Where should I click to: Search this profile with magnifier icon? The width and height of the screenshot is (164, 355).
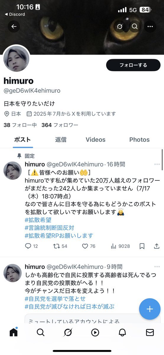(x=135, y=27)
